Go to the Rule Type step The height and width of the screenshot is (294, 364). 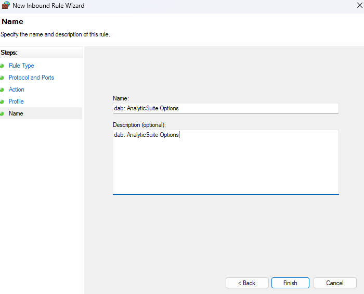coord(21,66)
